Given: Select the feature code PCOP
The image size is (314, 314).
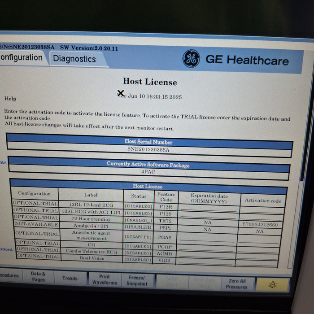Looking at the screenshot, I should [165, 247].
